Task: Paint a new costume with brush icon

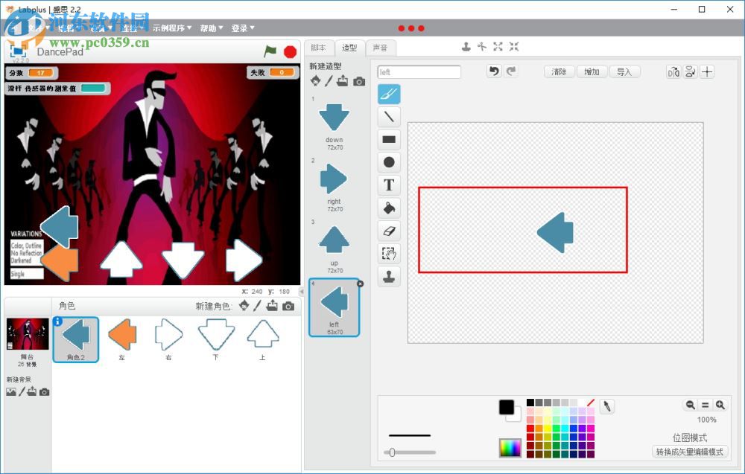Action: click(x=329, y=81)
